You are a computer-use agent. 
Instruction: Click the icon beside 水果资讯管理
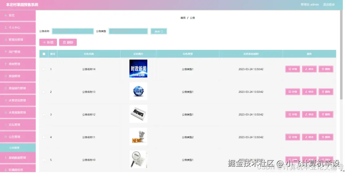[6, 100]
